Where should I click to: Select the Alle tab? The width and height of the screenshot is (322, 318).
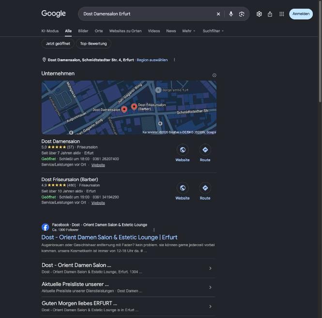pyautogui.click(x=68, y=31)
